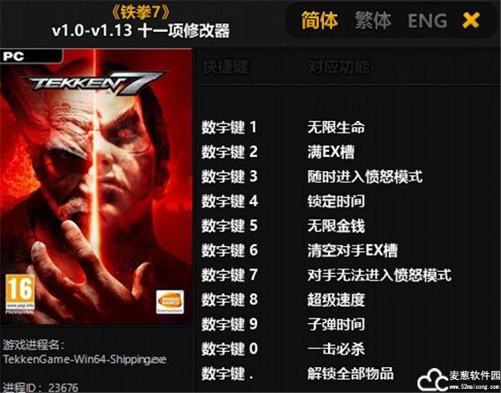The height and width of the screenshot is (393, 501).
Task: Click the Tekken 7 cover artwork
Action: pos(96,186)
